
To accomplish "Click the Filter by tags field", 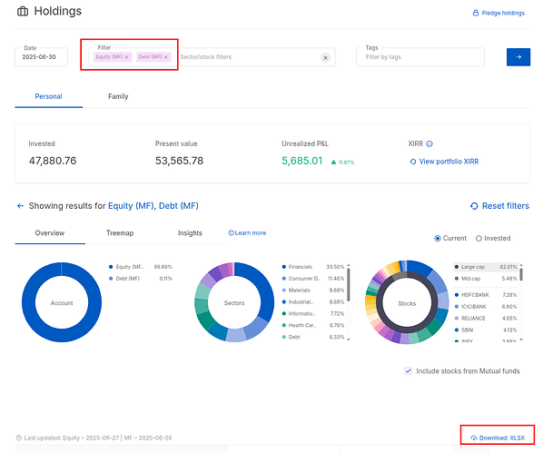I will pos(420,57).
